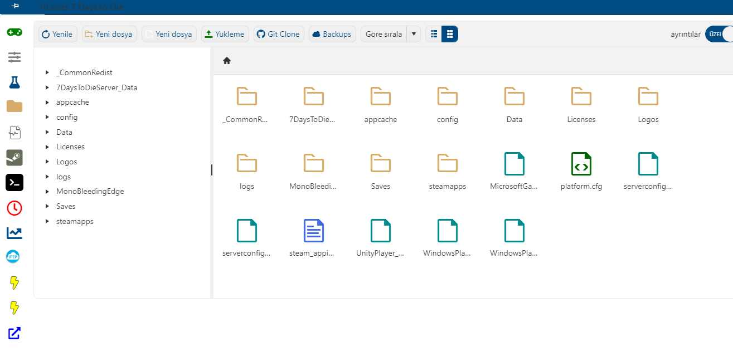Open the sort order dropdown arrow

414,34
